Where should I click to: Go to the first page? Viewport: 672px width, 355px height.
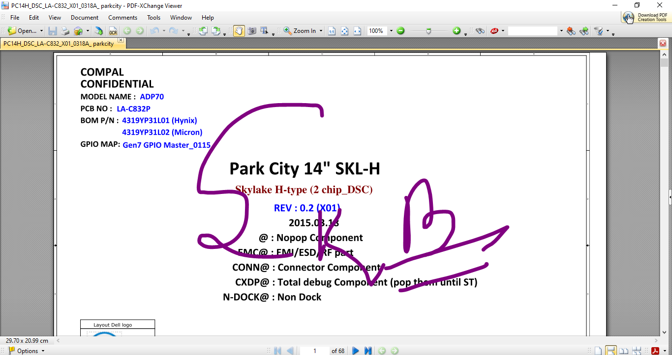click(277, 351)
